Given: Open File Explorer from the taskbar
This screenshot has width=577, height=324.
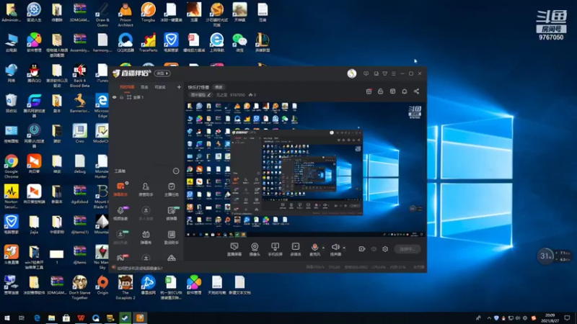Looking at the screenshot, I should pyautogui.click(x=51, y=318).
